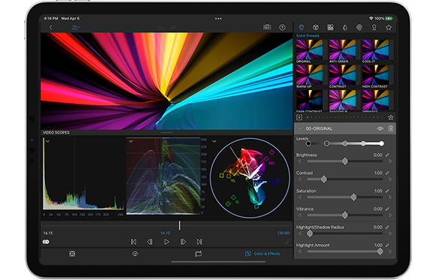This screenshot has height=280, width=436.
Task: Decrease Vibrance with left arrow
Action: pyautogui.click(x=300, y=215)
